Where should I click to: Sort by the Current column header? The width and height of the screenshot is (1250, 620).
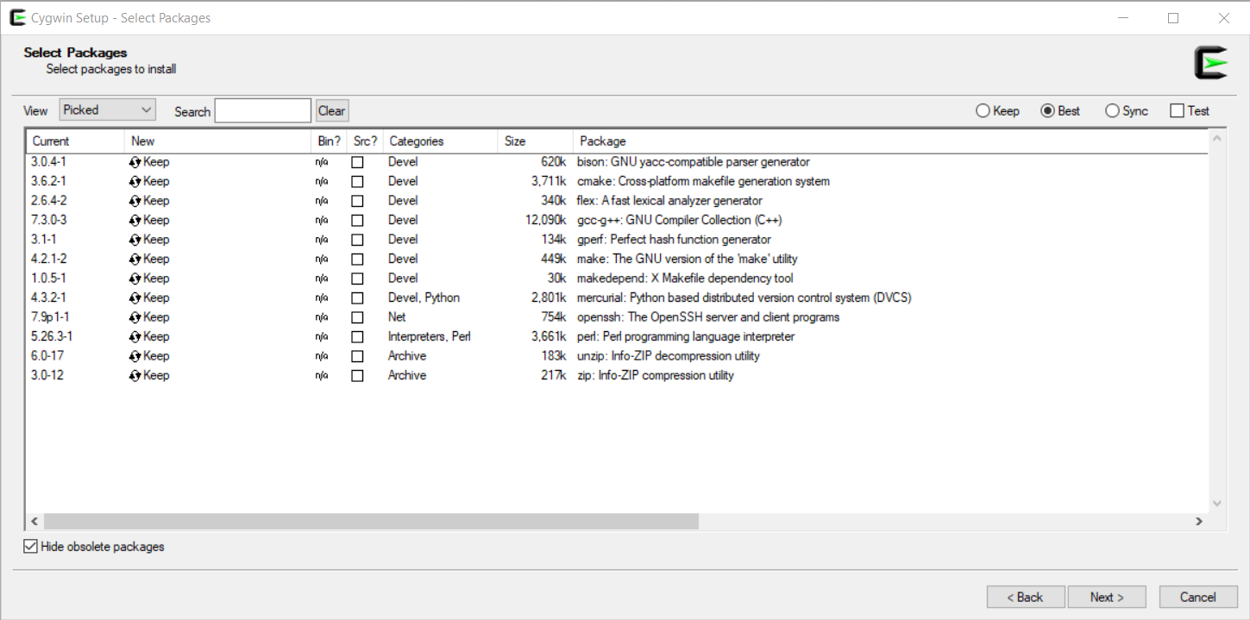75,141
